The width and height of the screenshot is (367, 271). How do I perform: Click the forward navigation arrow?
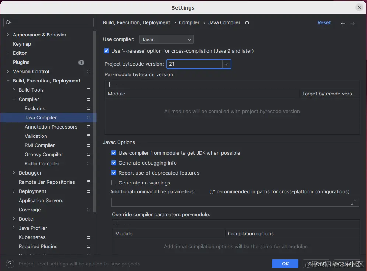pos(353,24)
